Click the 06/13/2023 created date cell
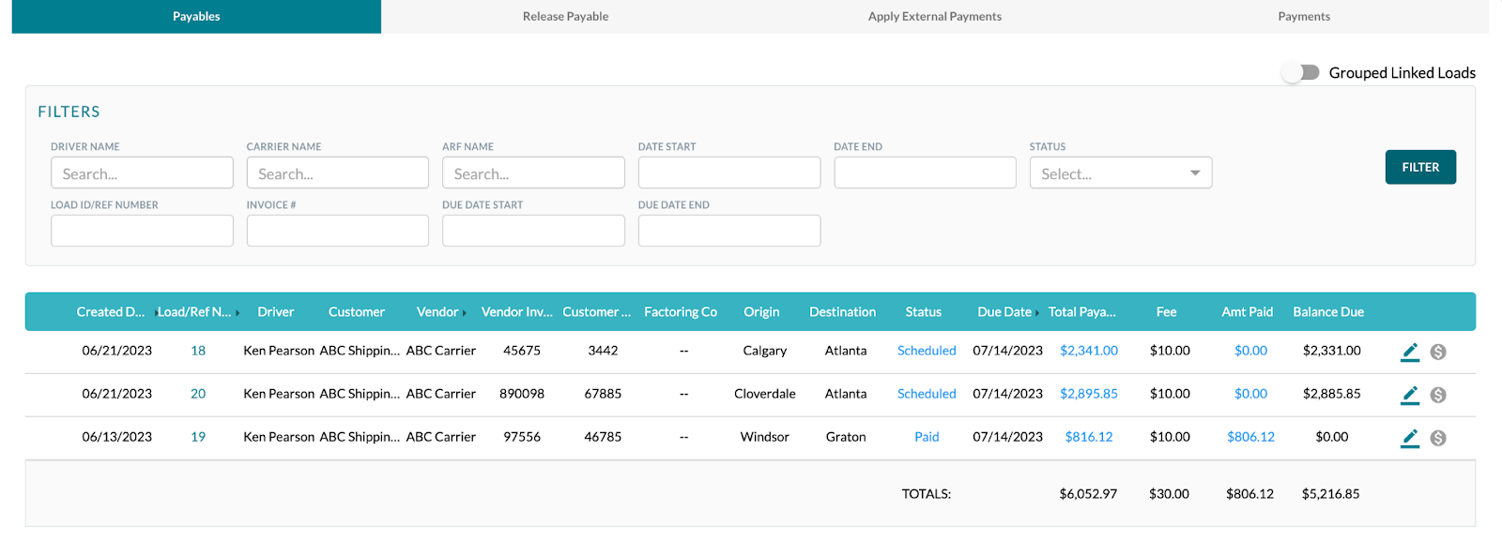This screenshot has height=541, width=1502. coord(117,437)
